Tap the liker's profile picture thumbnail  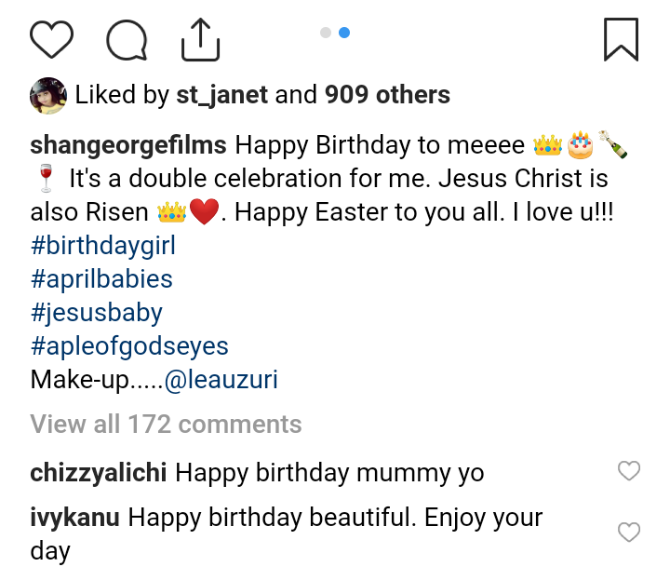coord(47,95)
